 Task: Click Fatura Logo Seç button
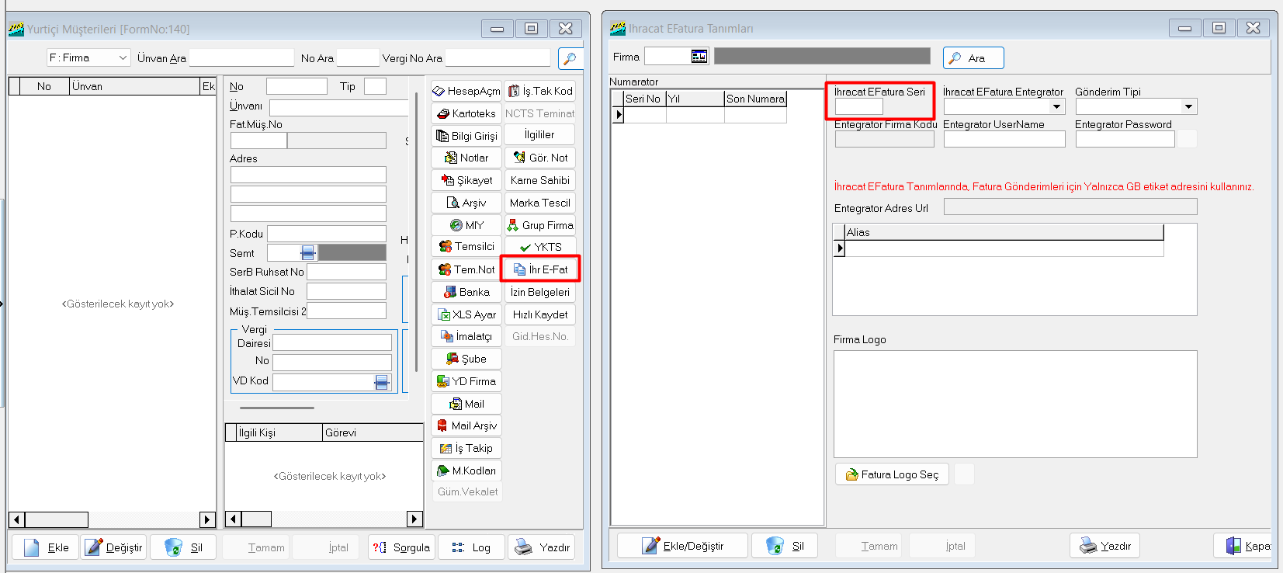892,474
